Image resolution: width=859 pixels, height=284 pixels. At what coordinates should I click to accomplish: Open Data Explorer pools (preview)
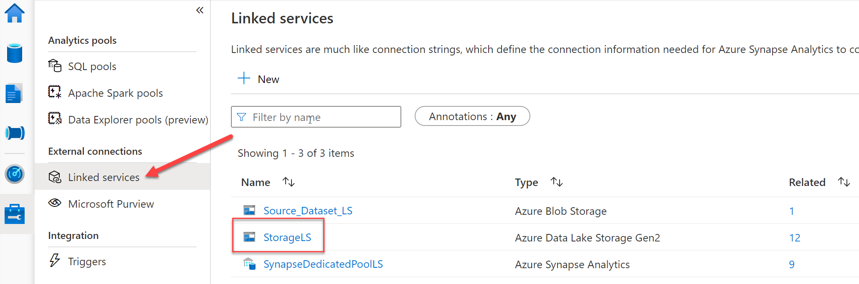(138, 120)
